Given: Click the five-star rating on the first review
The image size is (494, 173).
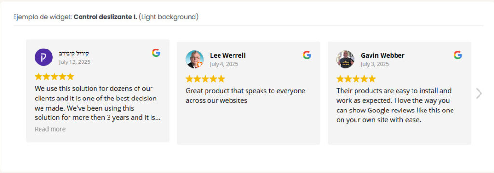Looking at the screenshot, I should tap(54, 76).
